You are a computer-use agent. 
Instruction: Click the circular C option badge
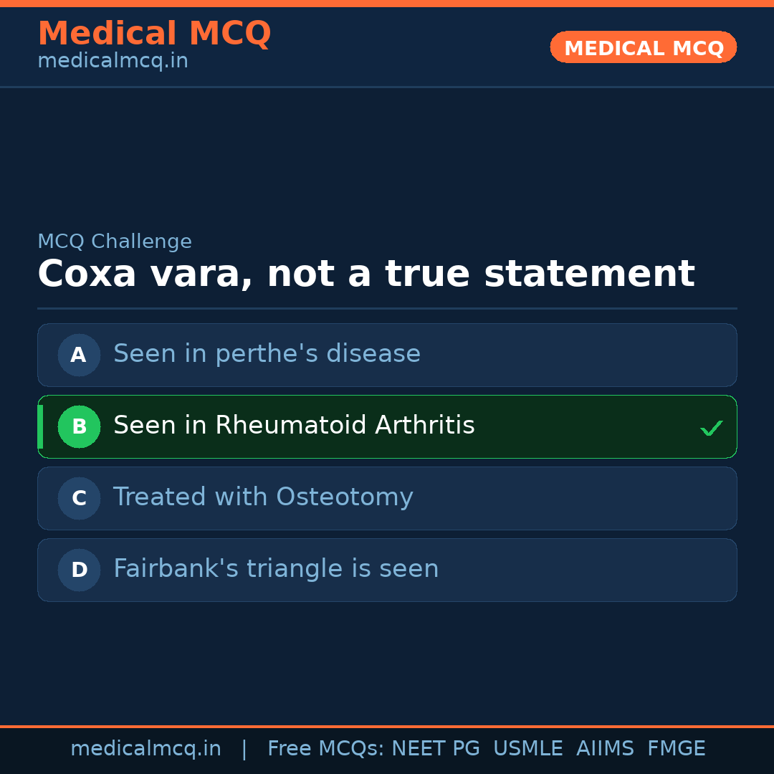pyautogui.click(x=79, y=498)
